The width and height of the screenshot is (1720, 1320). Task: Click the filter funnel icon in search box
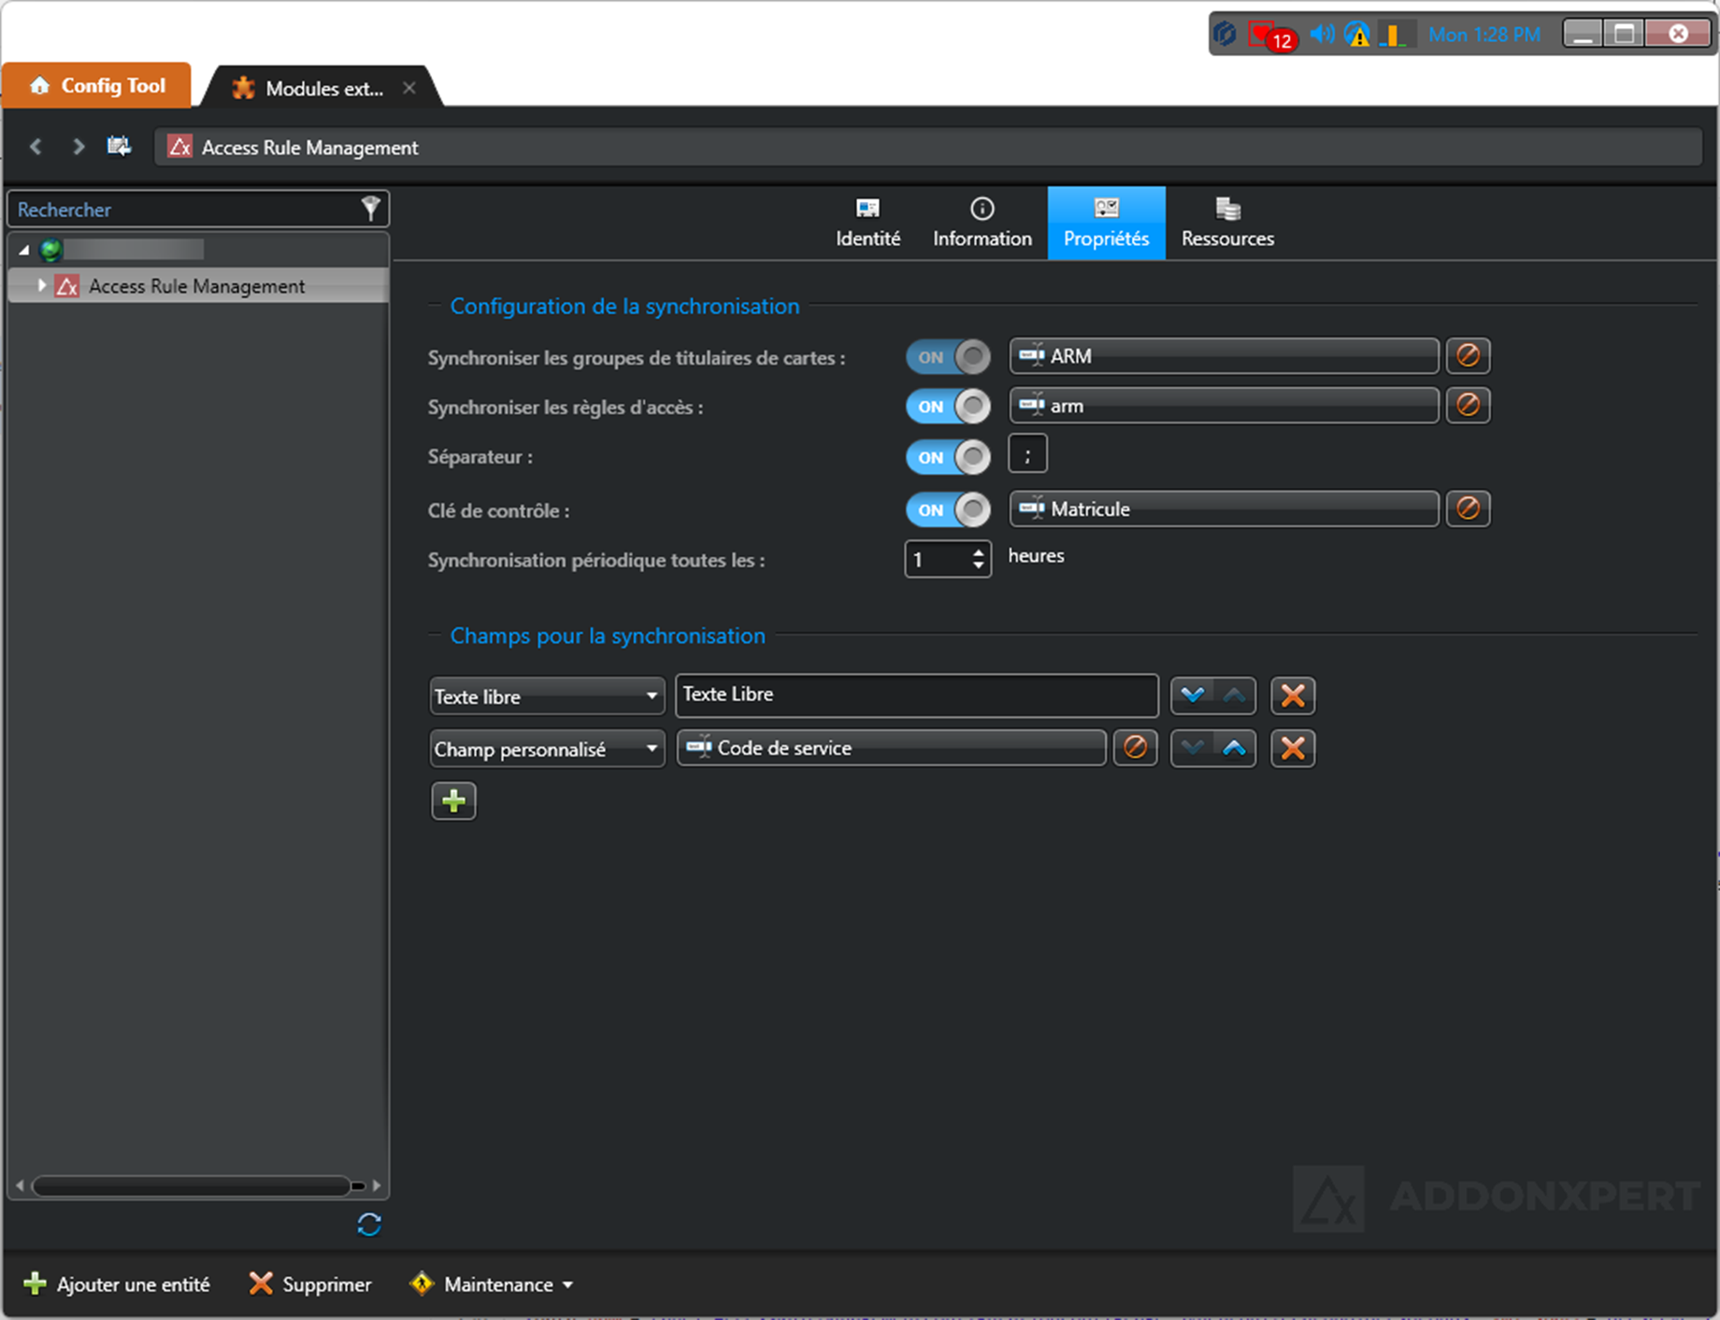[x=371, y=208]
